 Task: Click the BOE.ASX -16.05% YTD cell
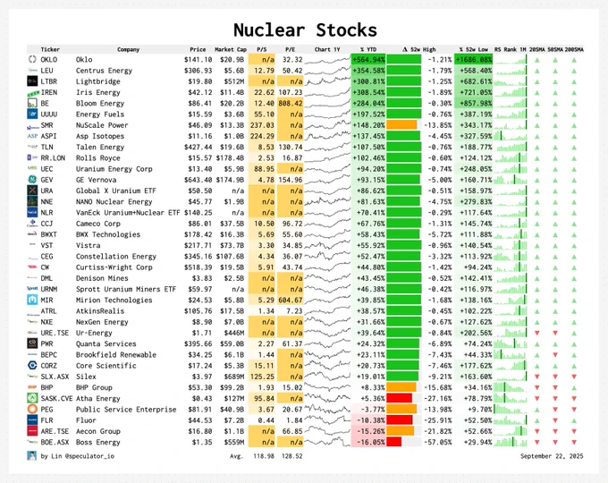click(x=368, y=442)
